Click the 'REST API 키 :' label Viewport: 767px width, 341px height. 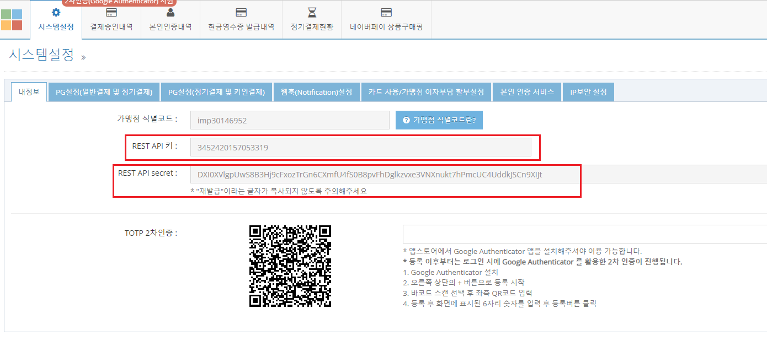(x=155, y=146)
